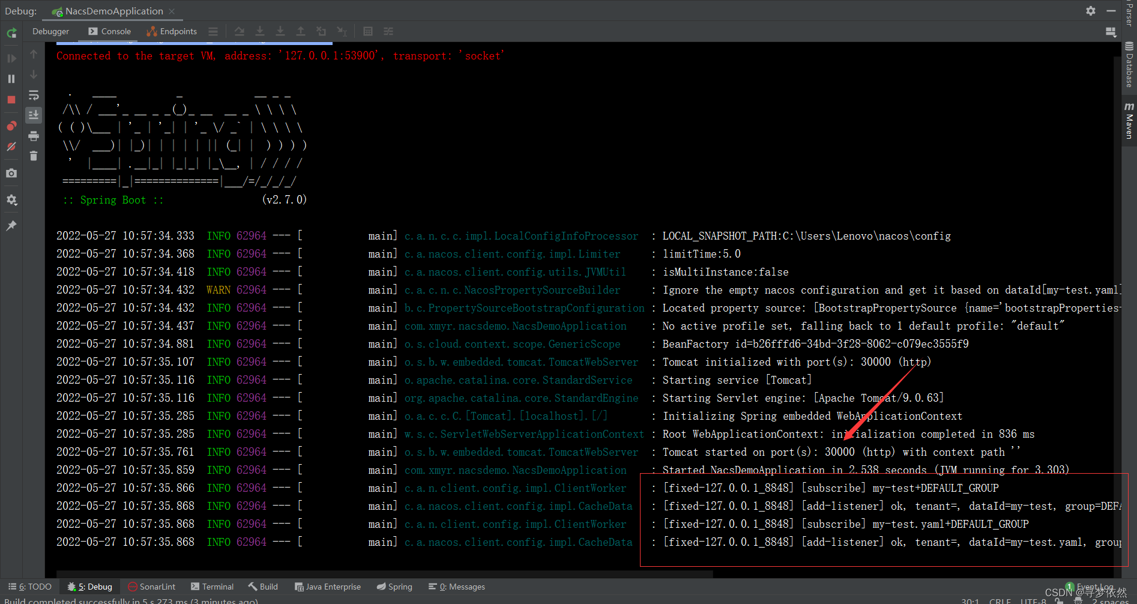Open the Java Enterprise tool window
Viewport: 1137px width, 604px height.
328,587
